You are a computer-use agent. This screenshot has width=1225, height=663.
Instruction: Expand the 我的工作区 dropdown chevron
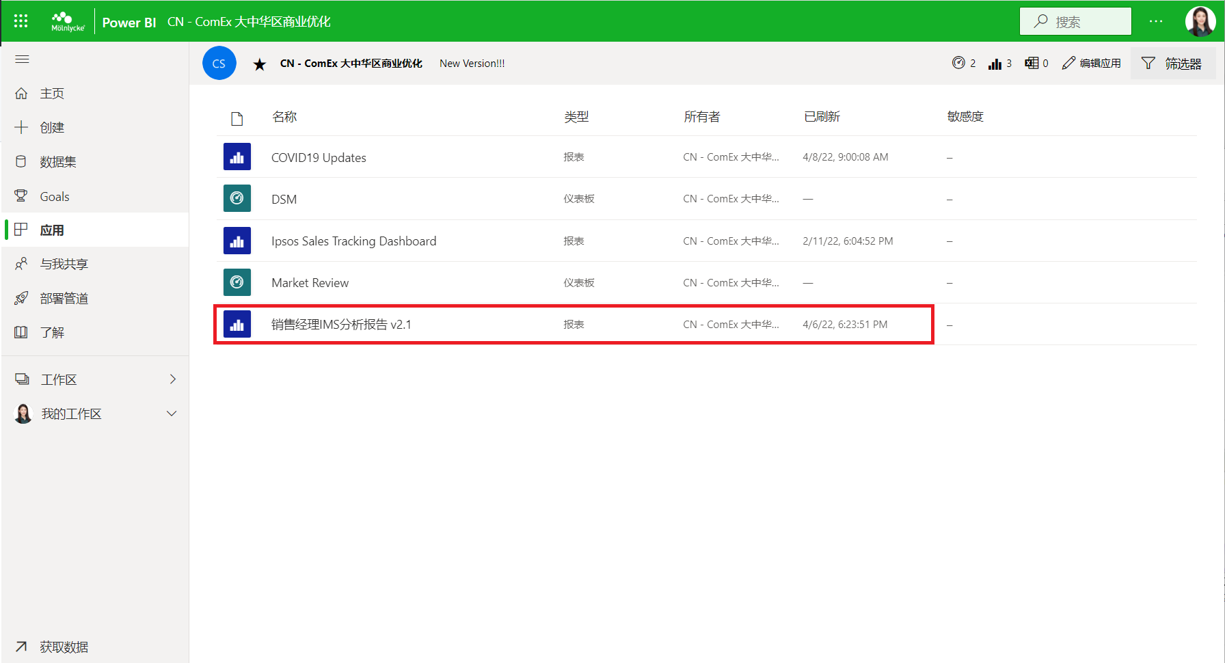172,414
